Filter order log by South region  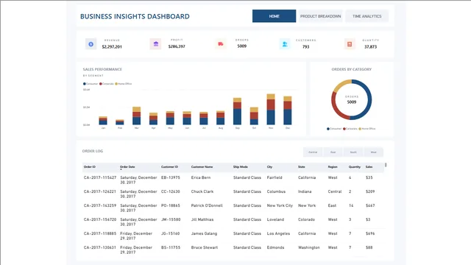pyautogui.click(x=353, y=152)
